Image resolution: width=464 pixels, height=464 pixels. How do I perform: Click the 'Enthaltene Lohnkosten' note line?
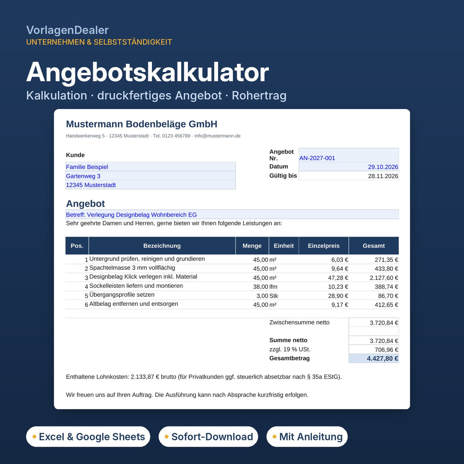pyautogui.click(x=204, y=377)
